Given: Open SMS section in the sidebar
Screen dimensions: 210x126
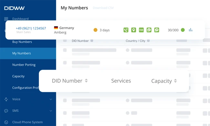Looking at the screenshot, I should [x=16, y=111].
